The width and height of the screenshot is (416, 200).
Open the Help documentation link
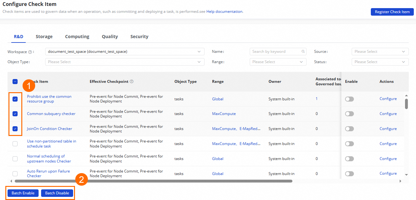[x=224, y=12]
